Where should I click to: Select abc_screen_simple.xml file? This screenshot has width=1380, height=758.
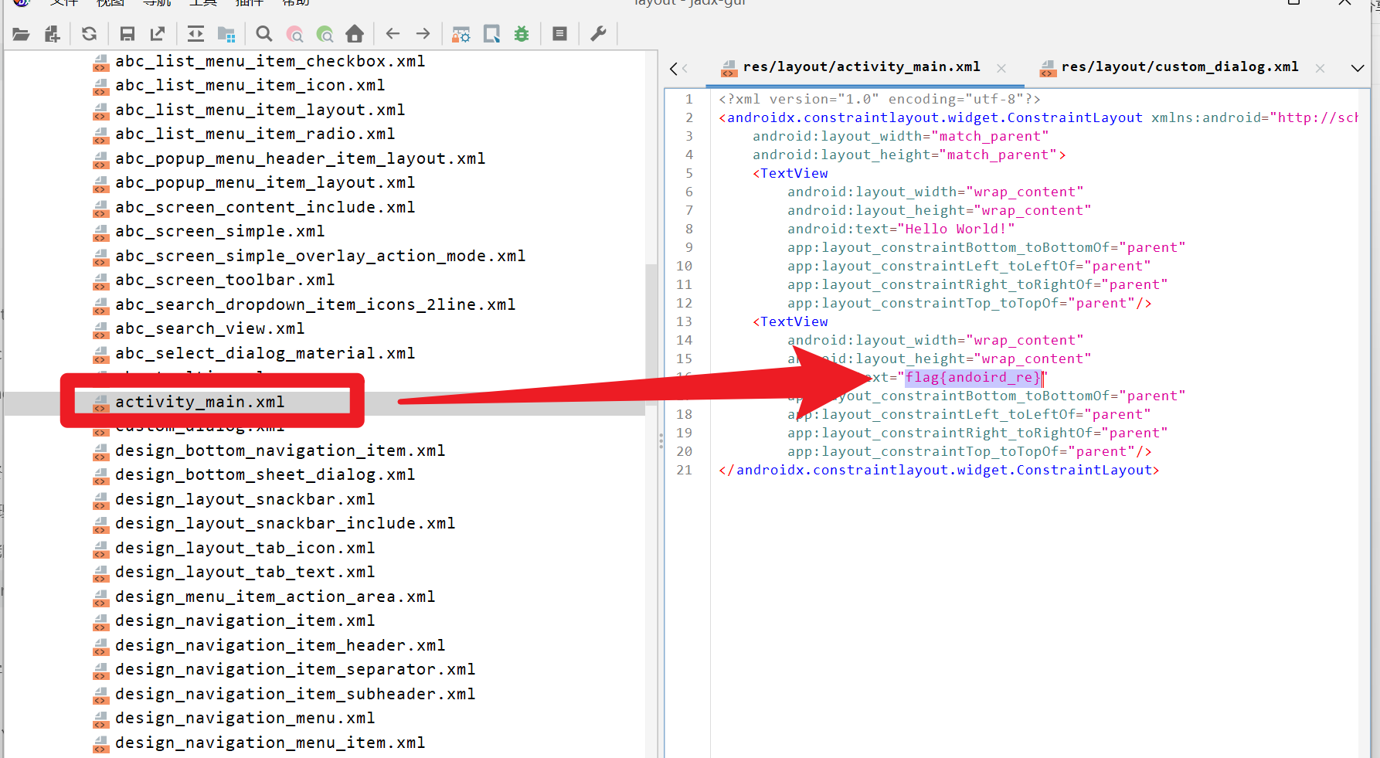[x=219, y=231]
